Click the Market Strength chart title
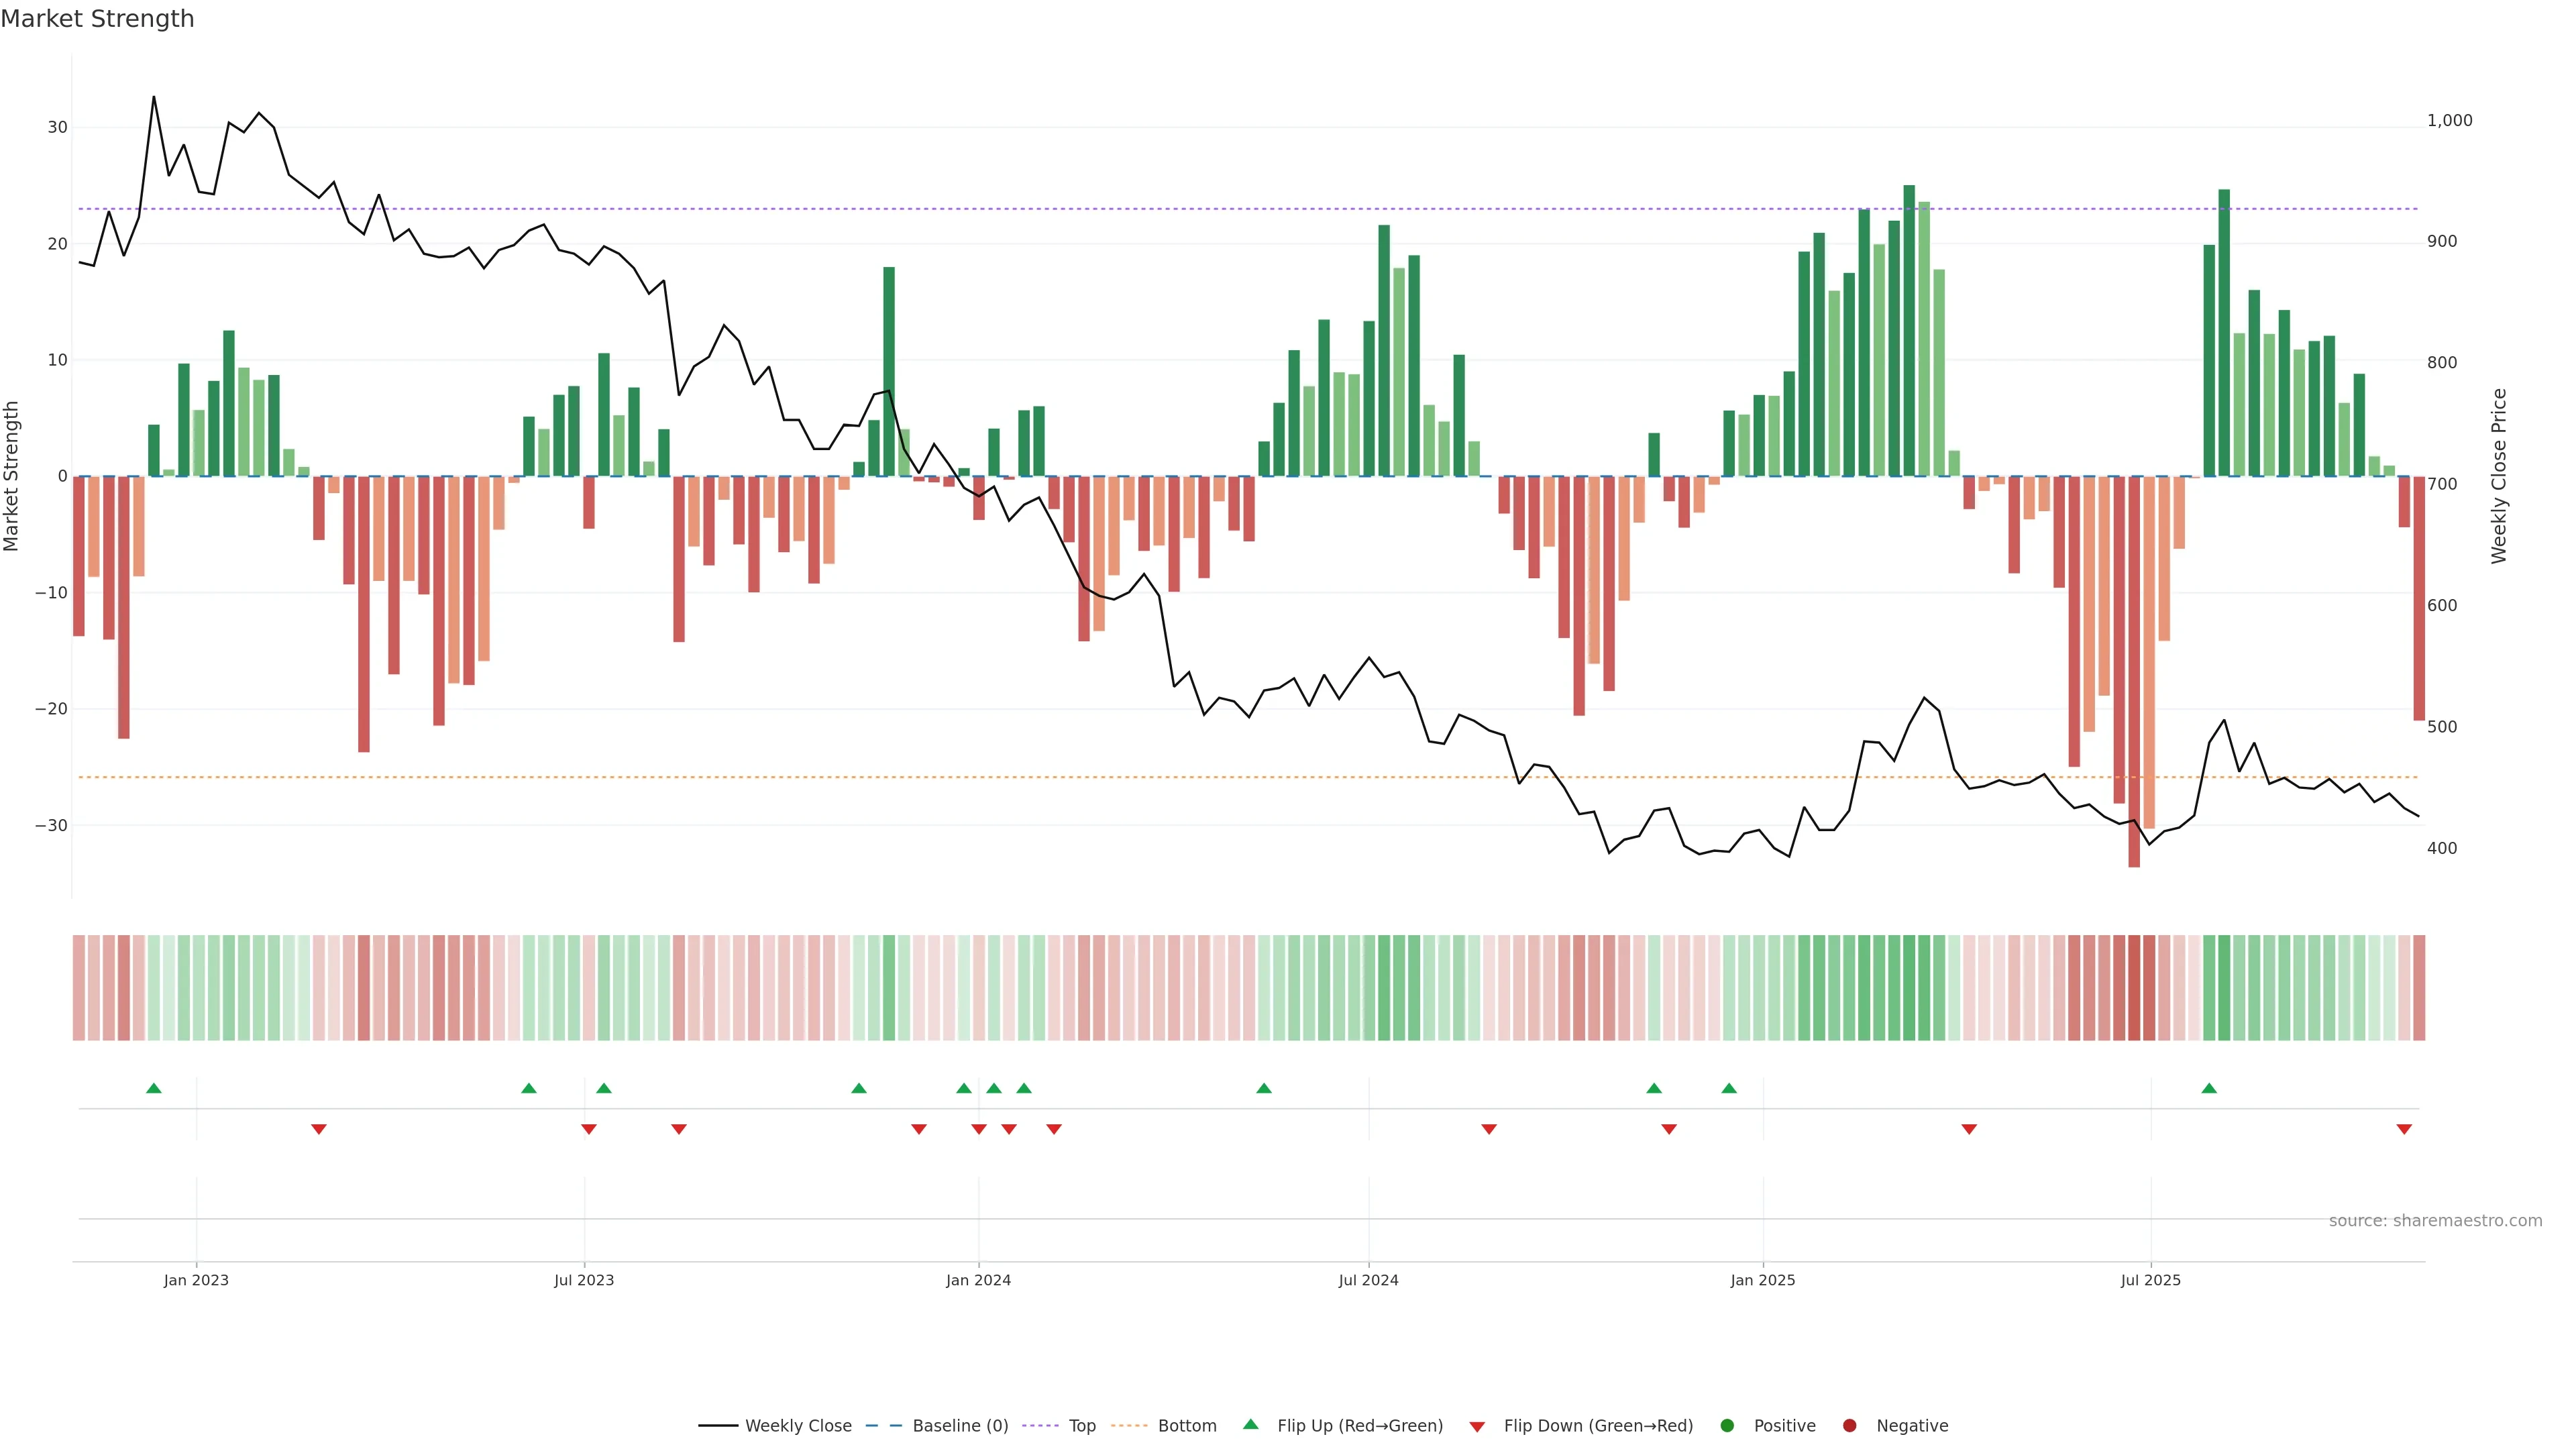Screen dimensions: 2576x1449 click(x=97, y=19)
